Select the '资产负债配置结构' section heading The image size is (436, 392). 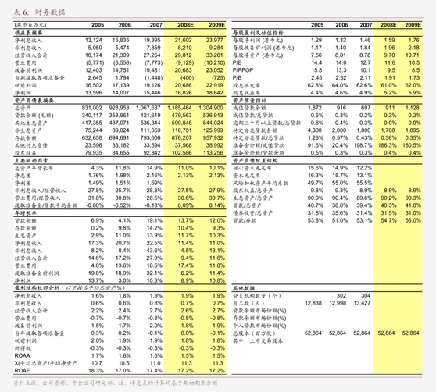pos(255,160)
